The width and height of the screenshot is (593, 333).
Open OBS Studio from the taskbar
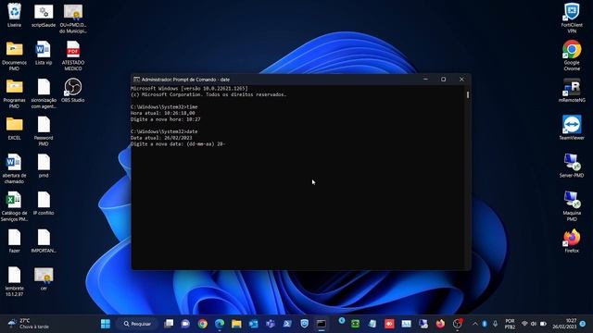[458, 324]
